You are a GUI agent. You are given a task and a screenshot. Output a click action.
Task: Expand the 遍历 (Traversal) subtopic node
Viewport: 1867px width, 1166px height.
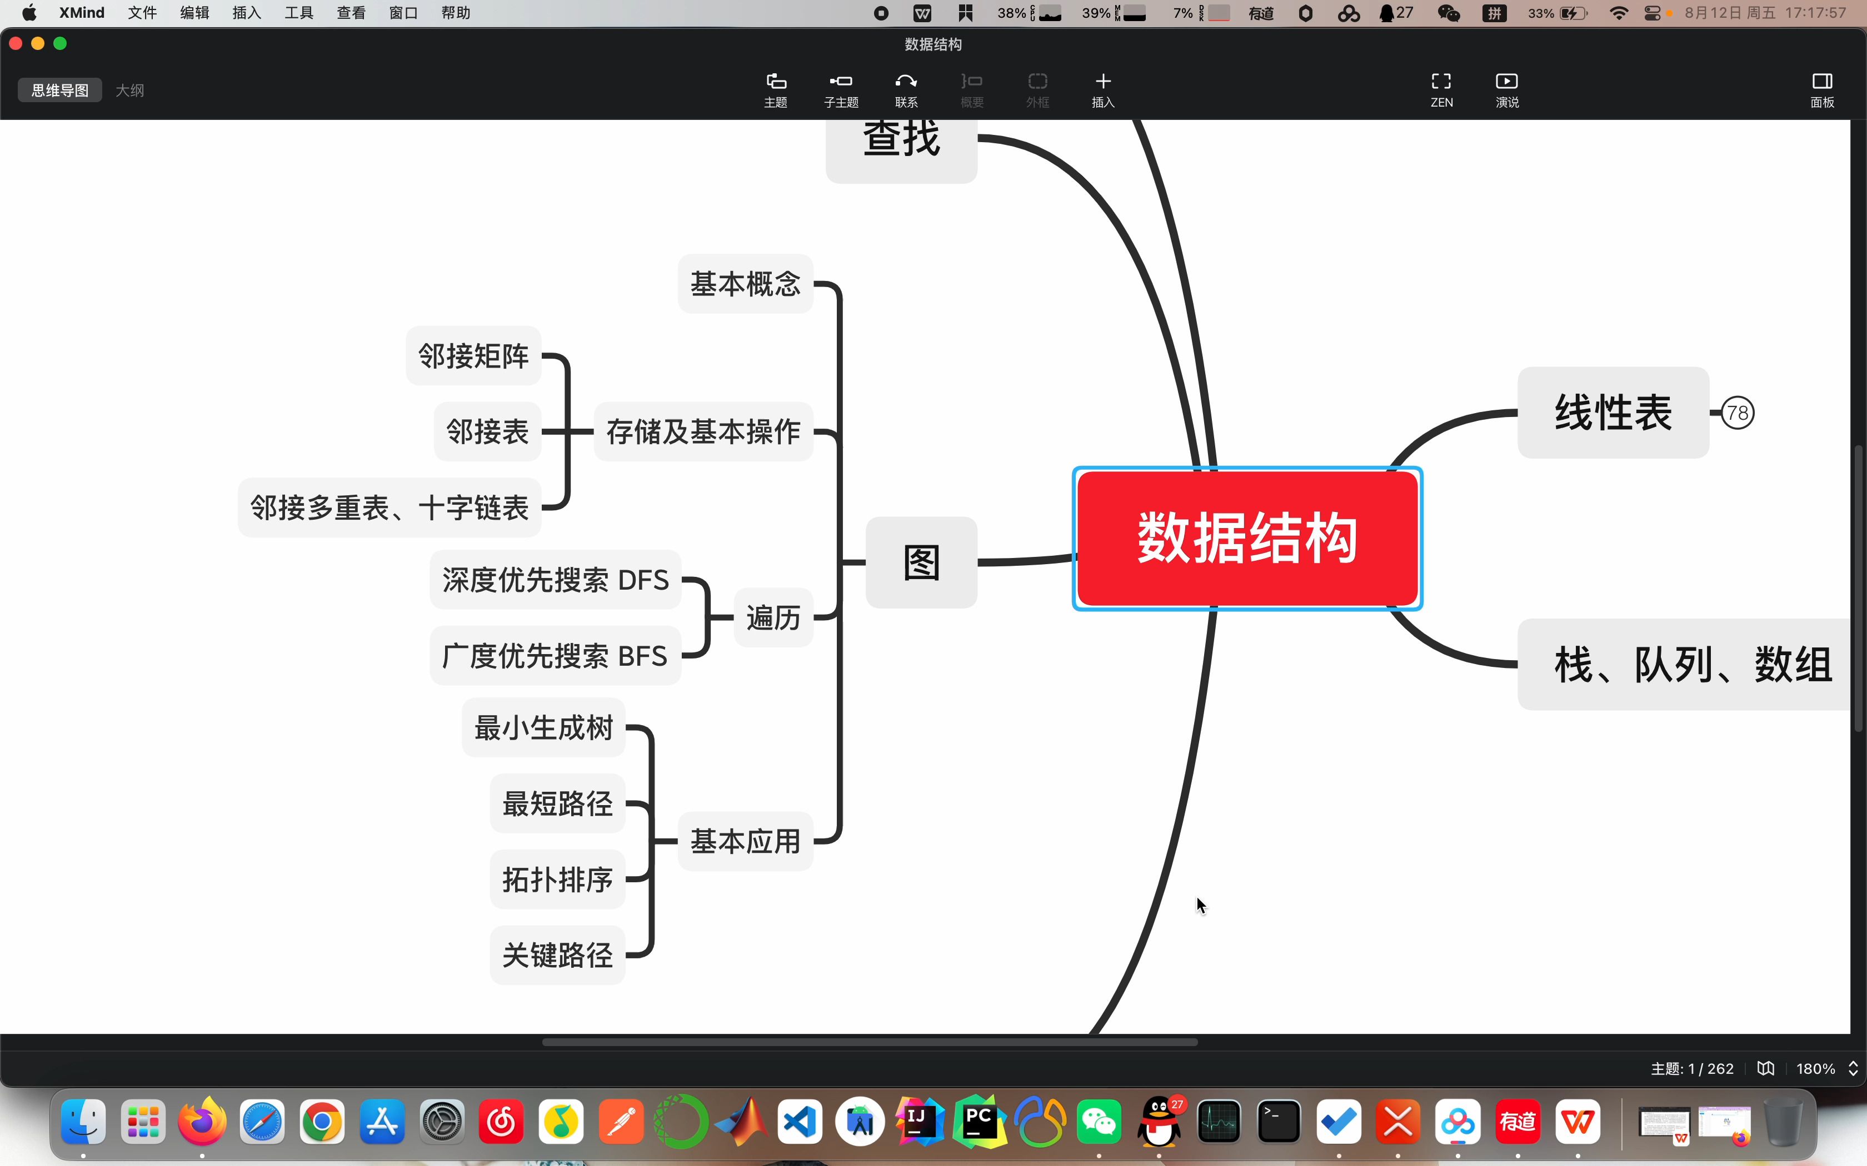tap(773, 616)
